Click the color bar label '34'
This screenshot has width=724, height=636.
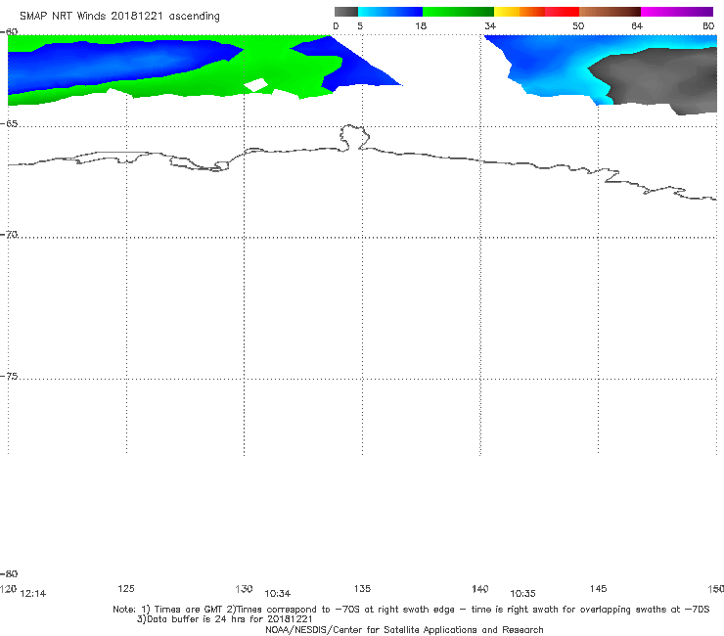coord(490,26)
